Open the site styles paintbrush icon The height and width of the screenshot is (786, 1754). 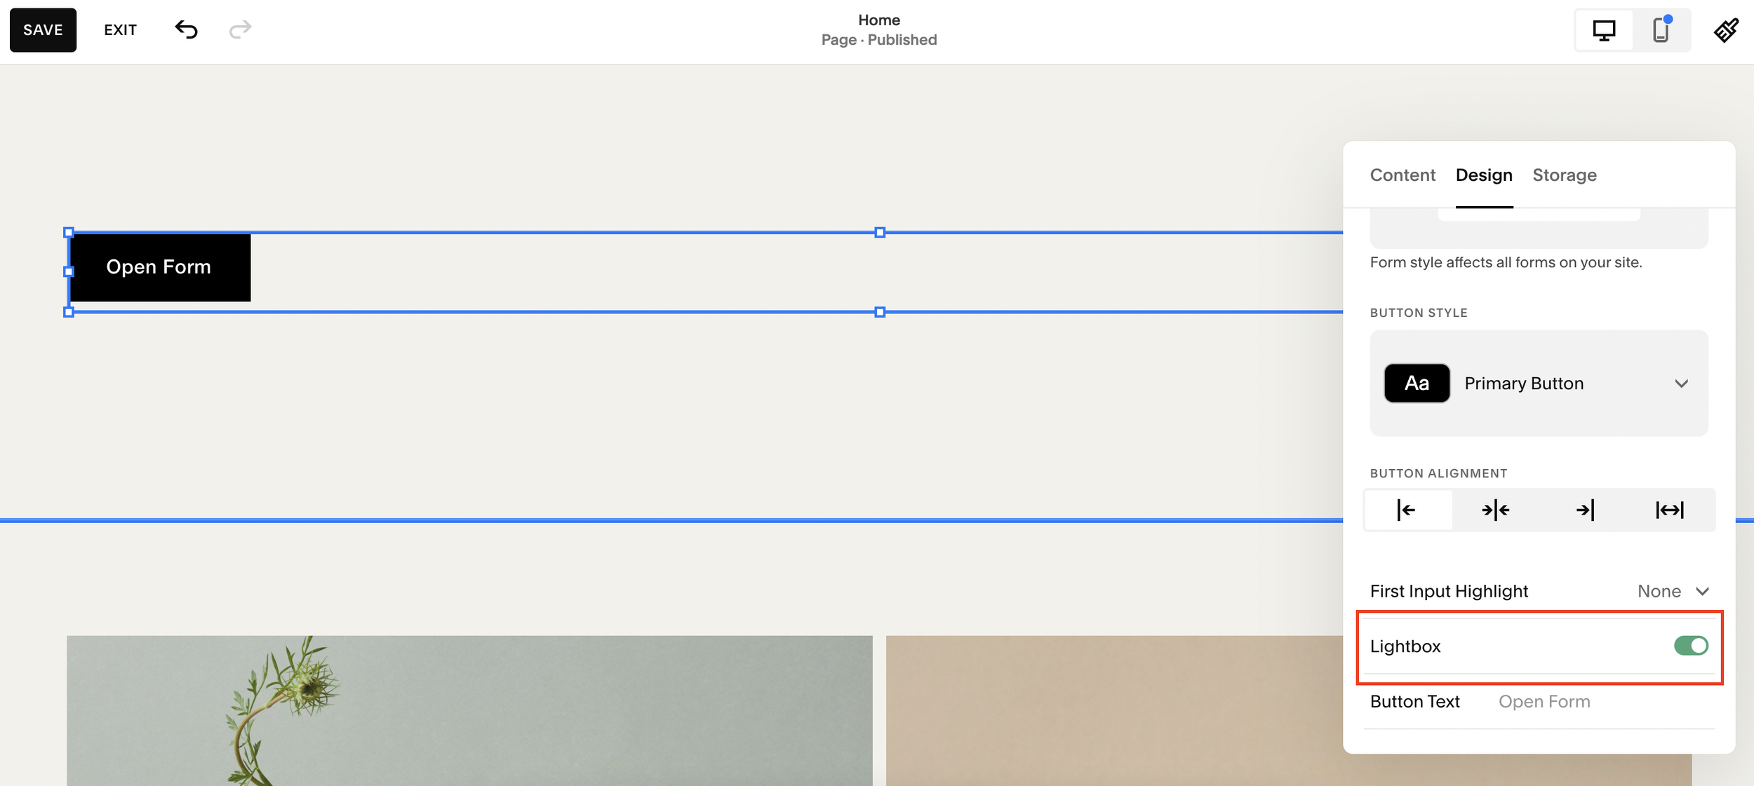pos(1726,30)
